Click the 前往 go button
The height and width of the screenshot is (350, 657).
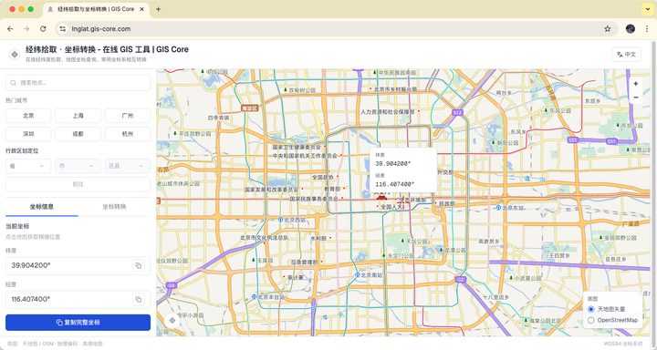(x=78, y=184)
